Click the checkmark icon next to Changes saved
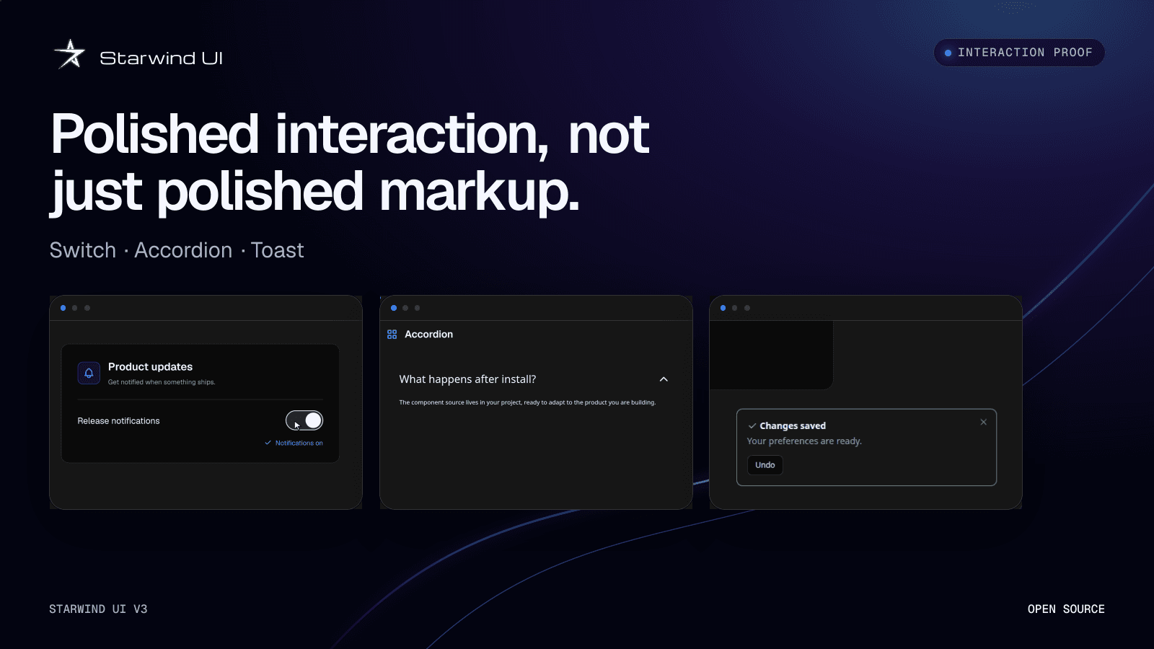 752,426
